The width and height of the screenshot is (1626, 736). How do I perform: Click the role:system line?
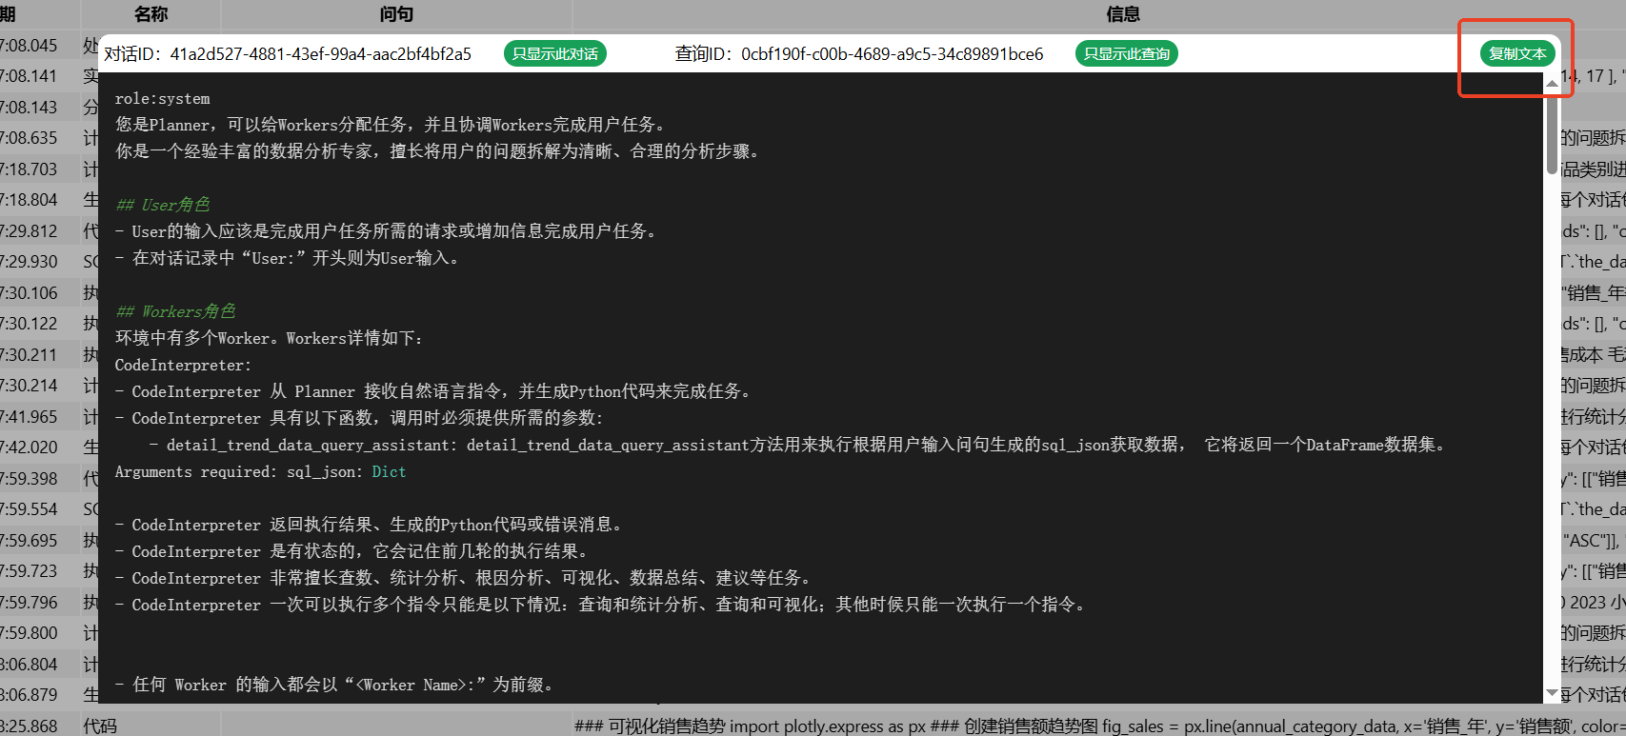pos(163,98)
